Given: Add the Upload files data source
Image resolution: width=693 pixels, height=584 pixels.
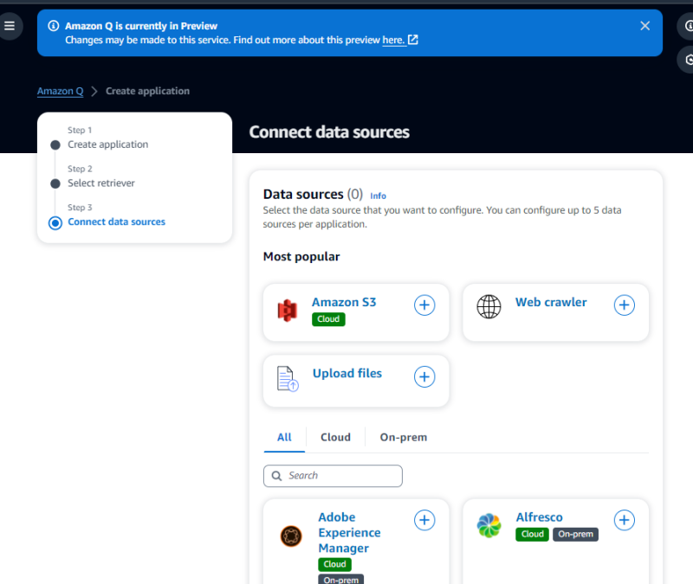Looking at the screenshot, I should tap(424, 376).
